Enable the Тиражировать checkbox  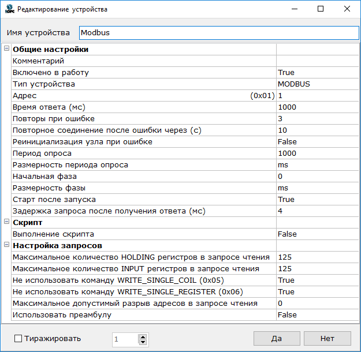click(18, 339)
